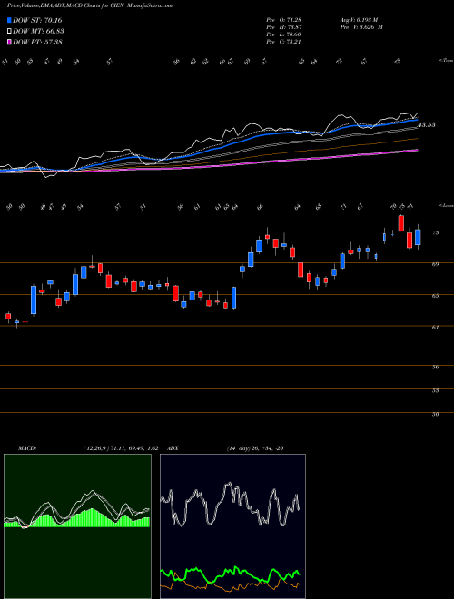
Task: Click the 'Avg V: 6.193 M' volume text
Action: [360, 19]
